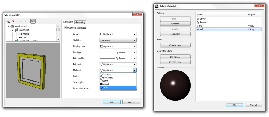Screen dimensions: 269x117
Task: Click the red X delete style icon
Action: pos(13,21)
